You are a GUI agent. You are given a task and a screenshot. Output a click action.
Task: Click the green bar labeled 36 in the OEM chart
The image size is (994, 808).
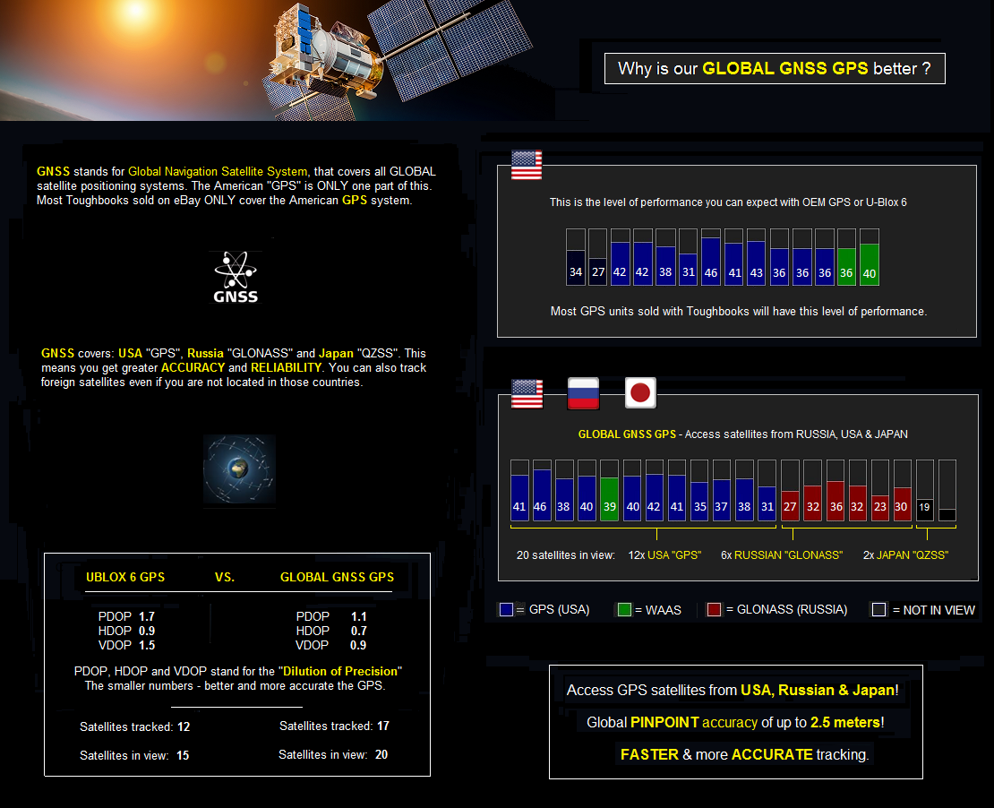tap(846, 257)
